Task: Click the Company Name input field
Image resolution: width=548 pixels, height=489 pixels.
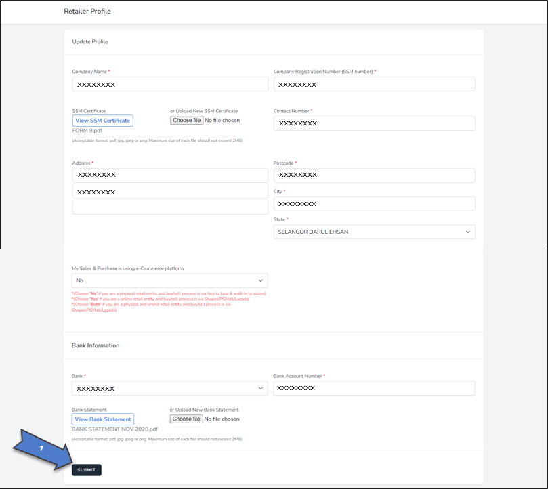Action: (170, 84)
